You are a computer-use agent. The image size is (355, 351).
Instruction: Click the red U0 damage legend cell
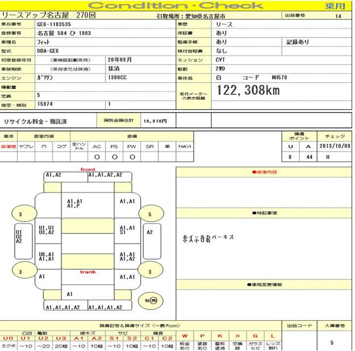pyautogui.click(x=8, y=338)
